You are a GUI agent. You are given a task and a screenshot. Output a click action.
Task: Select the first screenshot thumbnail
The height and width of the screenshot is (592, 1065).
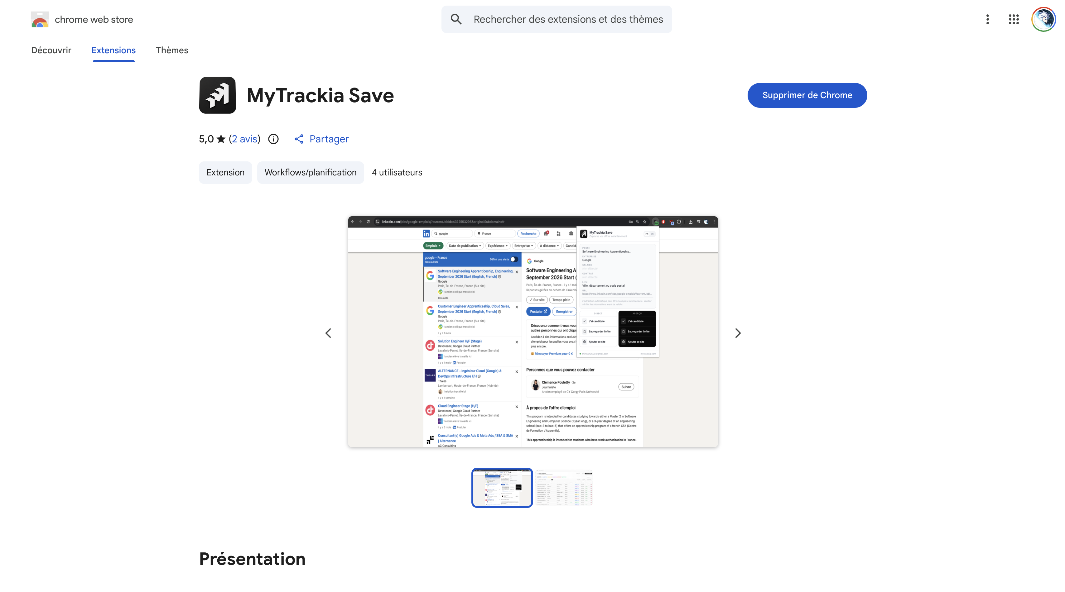[502, 488]
